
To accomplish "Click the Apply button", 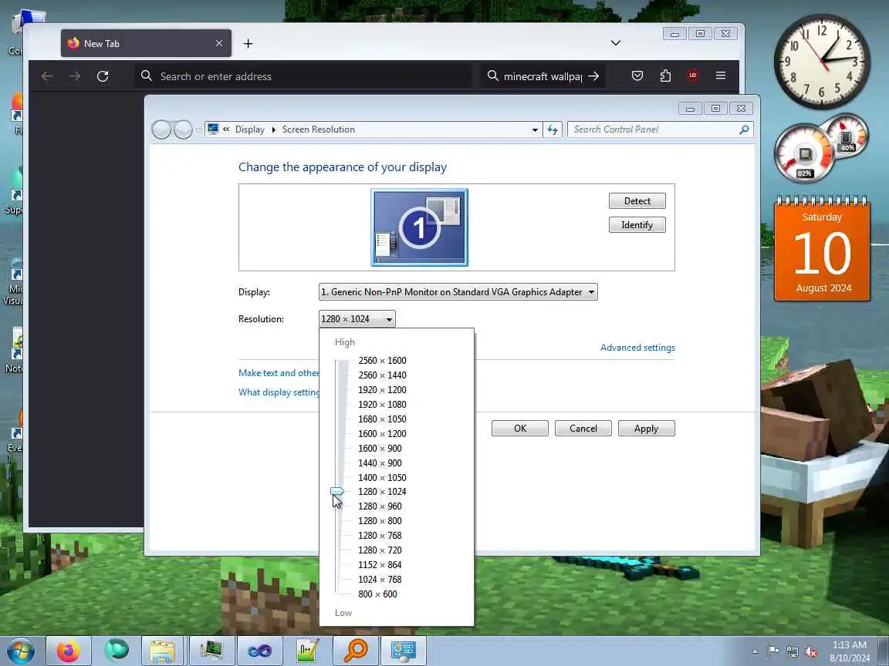I will (x=647, y=428).
